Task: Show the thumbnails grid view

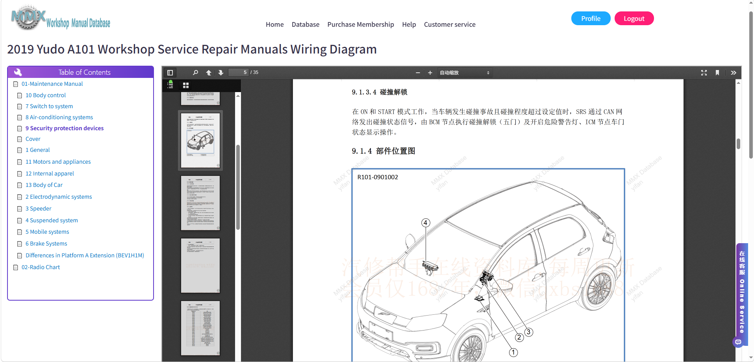Action: 186,85
